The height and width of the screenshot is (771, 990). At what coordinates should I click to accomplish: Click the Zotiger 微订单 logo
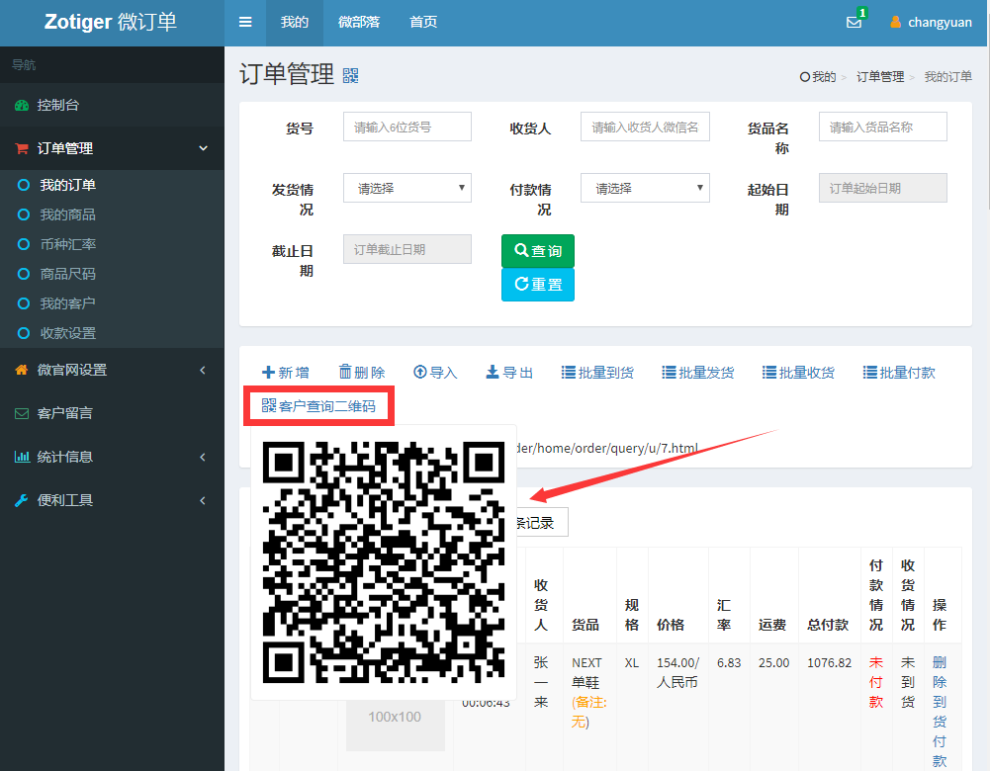click(111, 22)
